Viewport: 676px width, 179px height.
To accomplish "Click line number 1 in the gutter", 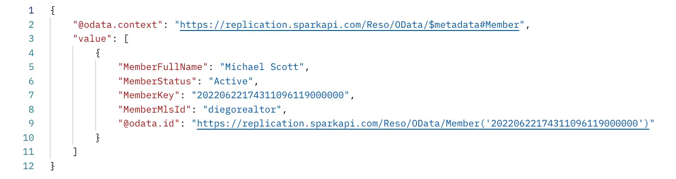I will 31,10.
